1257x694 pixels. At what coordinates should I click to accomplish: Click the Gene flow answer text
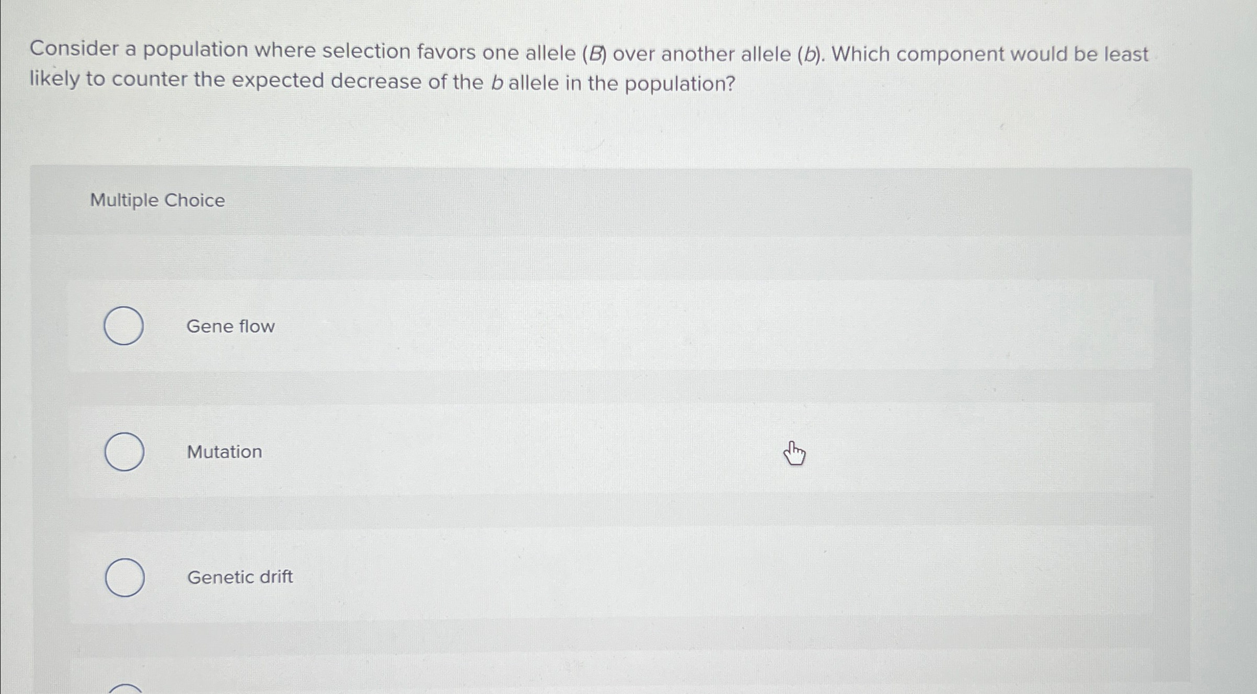230,326
